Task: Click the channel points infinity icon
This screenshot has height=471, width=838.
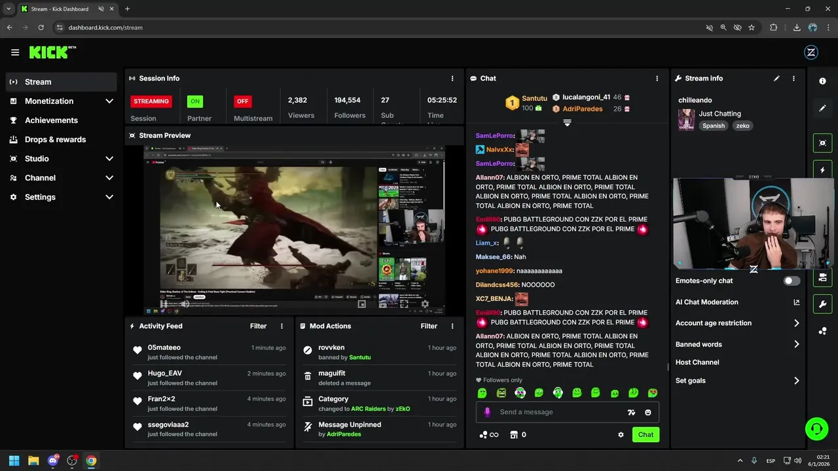Action: click(x=488, y=435)
